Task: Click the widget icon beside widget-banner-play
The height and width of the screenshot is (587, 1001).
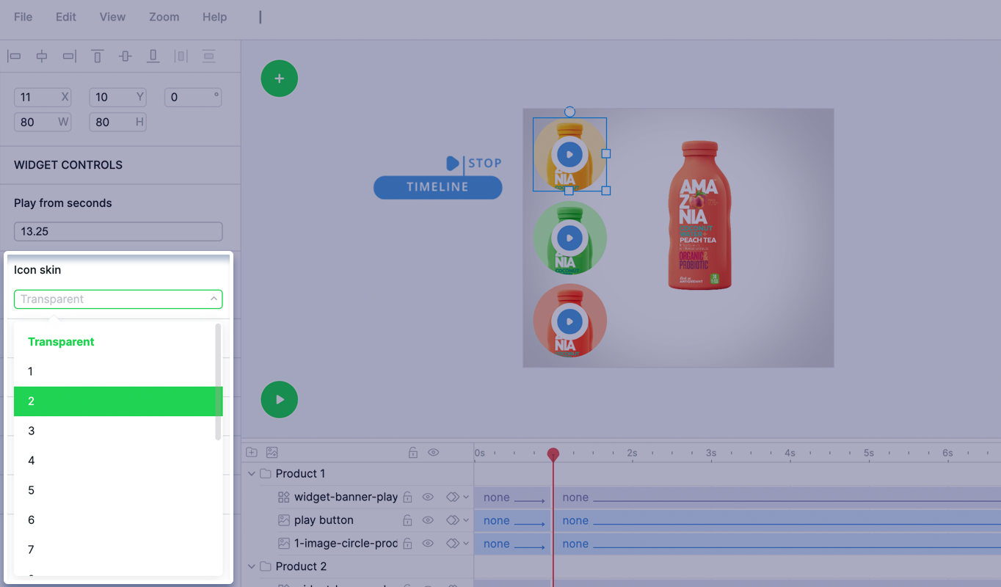Action: click(284, 497)
